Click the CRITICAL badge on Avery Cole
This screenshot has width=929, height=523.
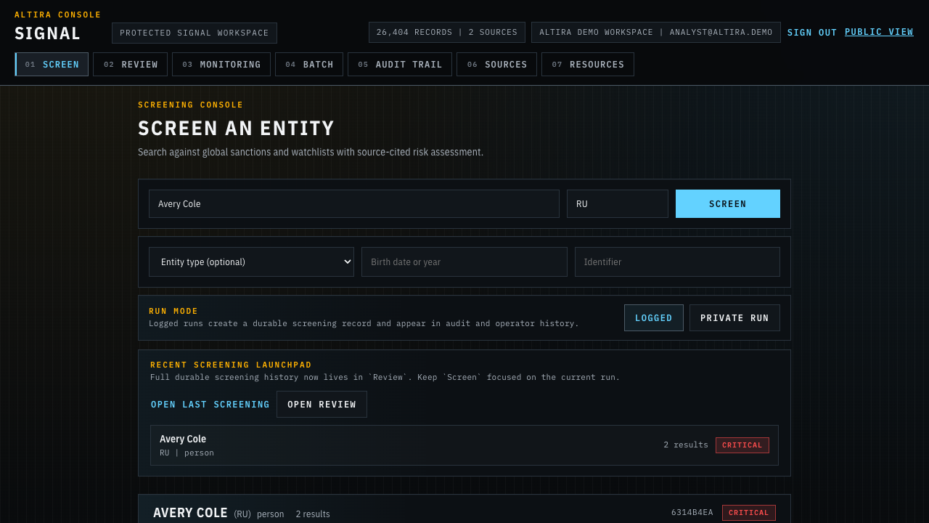tap(742, 445)
